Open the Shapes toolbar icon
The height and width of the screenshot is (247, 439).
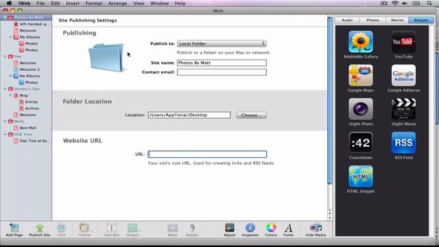tap(132, 230)
